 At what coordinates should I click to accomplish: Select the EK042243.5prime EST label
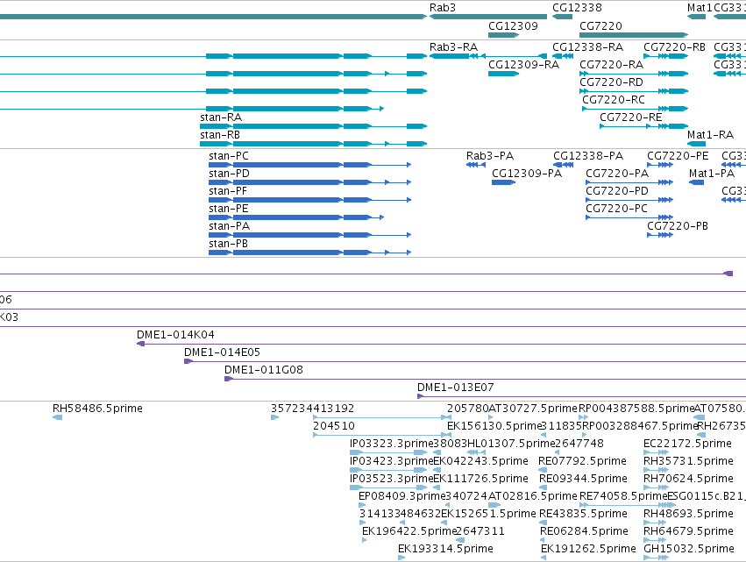pyautogui.click(x=481, y=461)
